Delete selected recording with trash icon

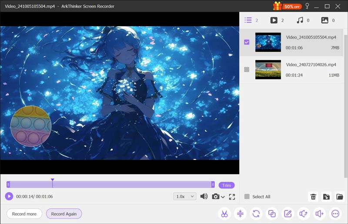313,197
